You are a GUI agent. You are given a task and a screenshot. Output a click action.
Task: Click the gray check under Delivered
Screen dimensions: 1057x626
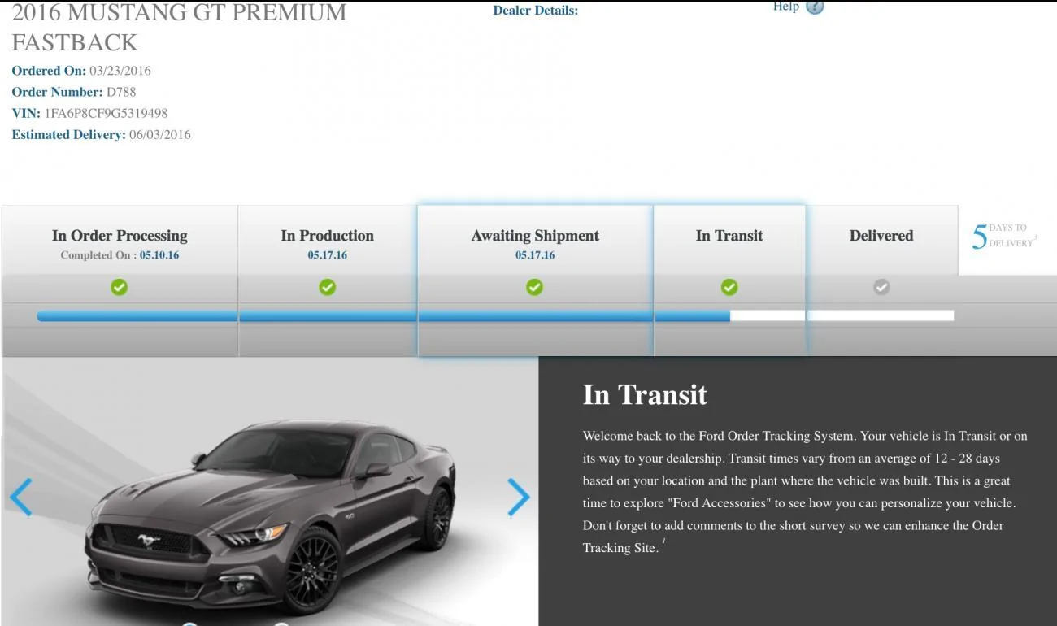[881, 287]
